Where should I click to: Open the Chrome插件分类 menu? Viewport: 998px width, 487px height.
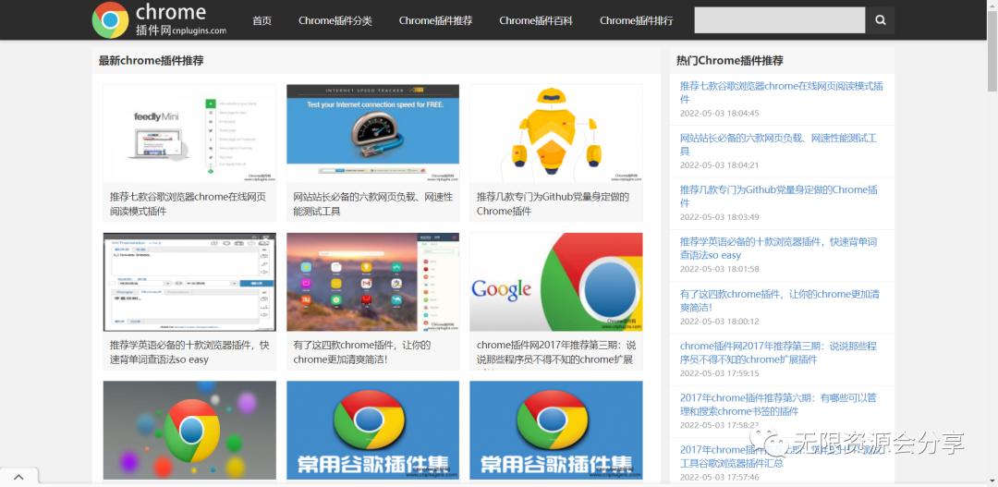click(335, 20)
